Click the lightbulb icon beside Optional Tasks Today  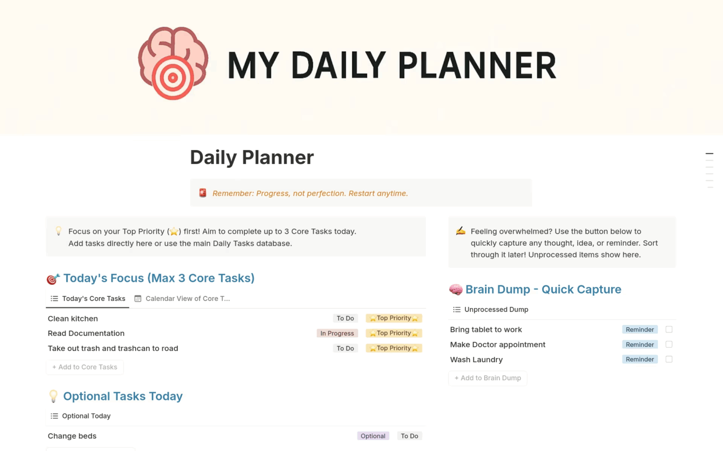point(53,396)
